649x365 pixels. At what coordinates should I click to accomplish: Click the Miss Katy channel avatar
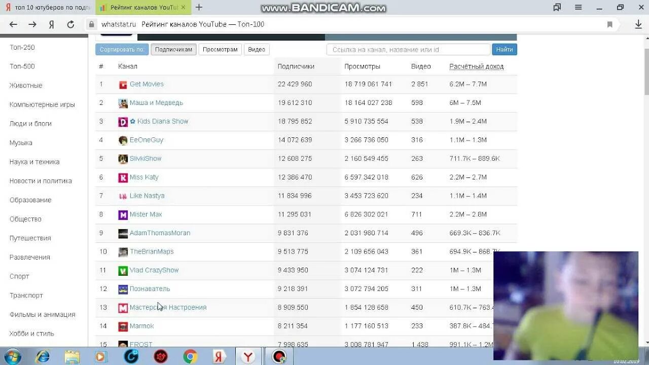(123, 177)
